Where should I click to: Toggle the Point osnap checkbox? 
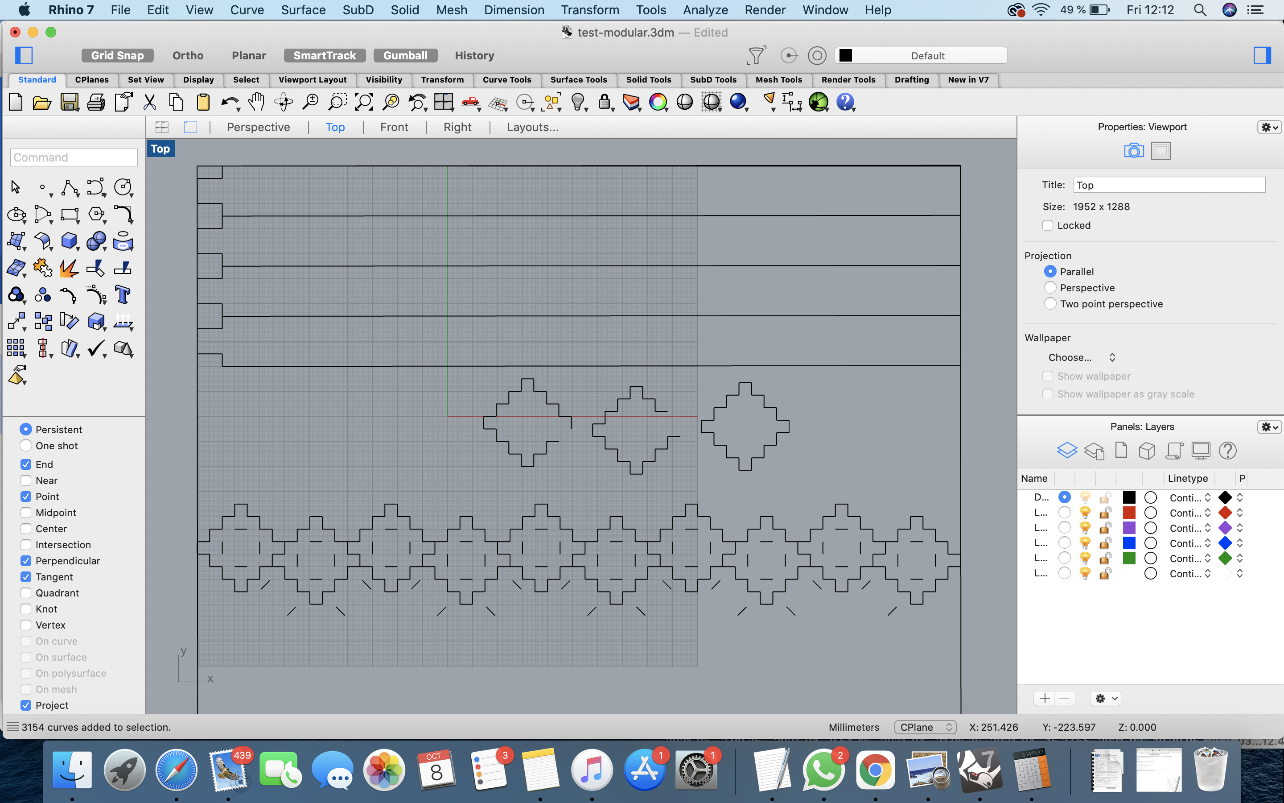click(x=25, y=496)
